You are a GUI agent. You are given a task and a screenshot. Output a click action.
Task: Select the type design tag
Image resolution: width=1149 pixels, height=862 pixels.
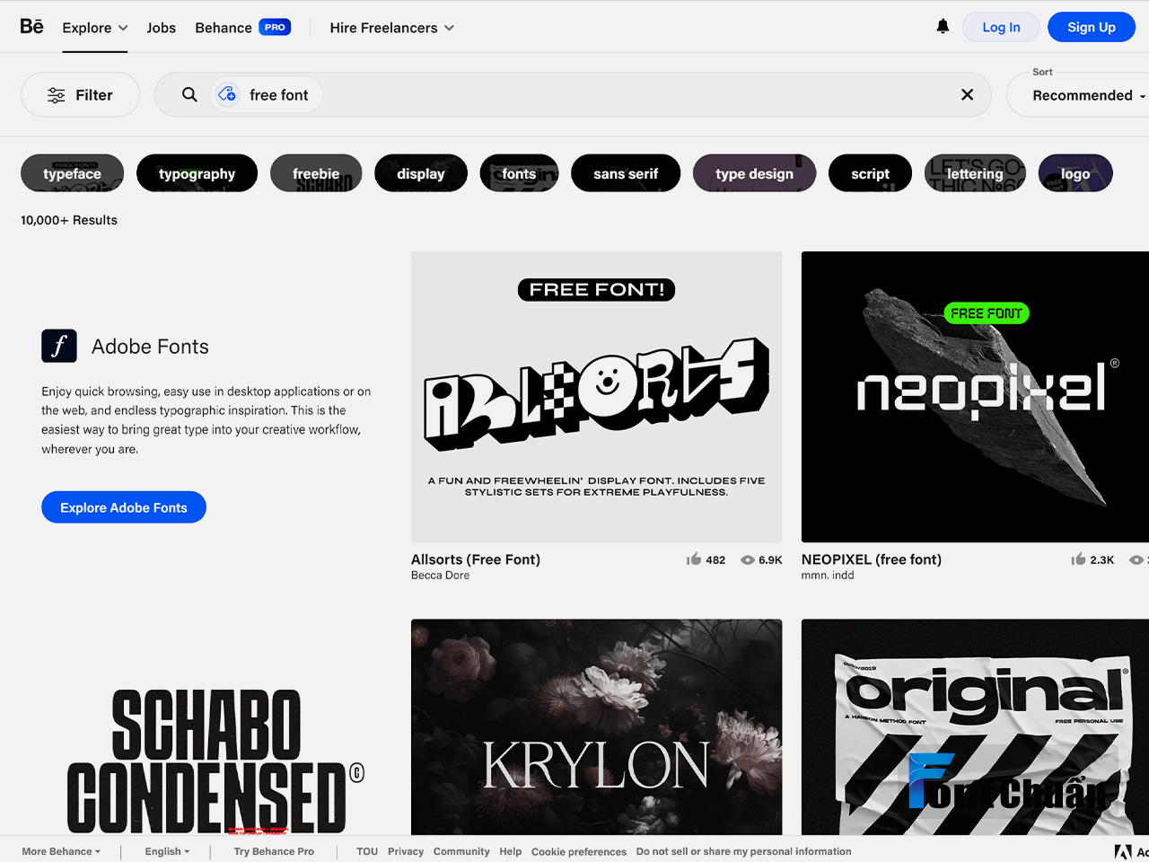[754, 173]
